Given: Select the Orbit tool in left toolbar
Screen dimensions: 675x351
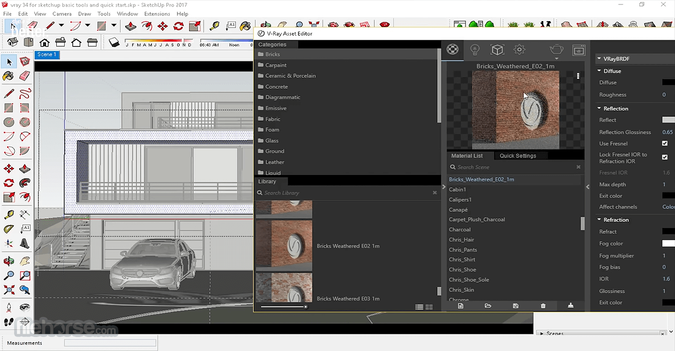Looking at the screenshot, I should click(9, 261).
